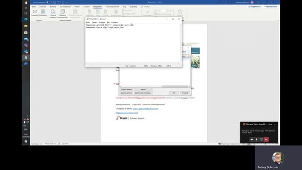Click the olga email line in Notepad
Image resolution: width=302 pixels, height=170 pixels.
click(105, 27)
